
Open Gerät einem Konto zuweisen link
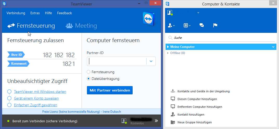36,98
